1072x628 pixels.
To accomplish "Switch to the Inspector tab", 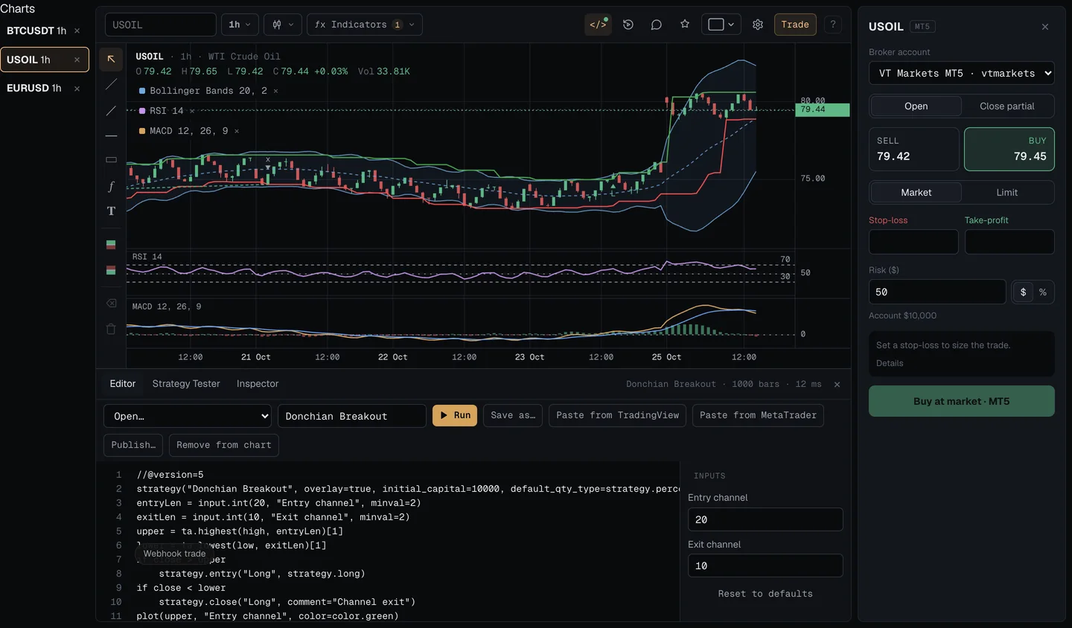I will 258,384.
